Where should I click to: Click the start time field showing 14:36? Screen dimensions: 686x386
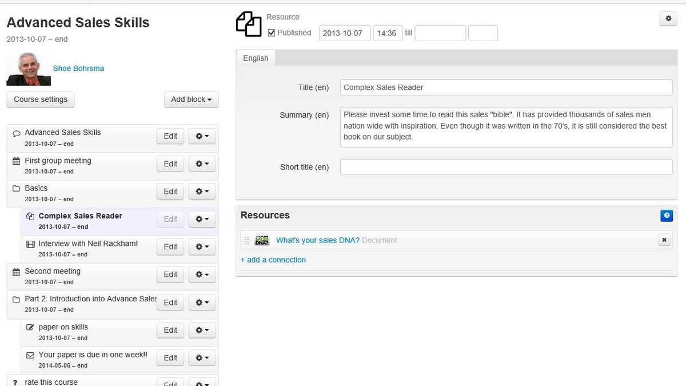pos(388,33)
